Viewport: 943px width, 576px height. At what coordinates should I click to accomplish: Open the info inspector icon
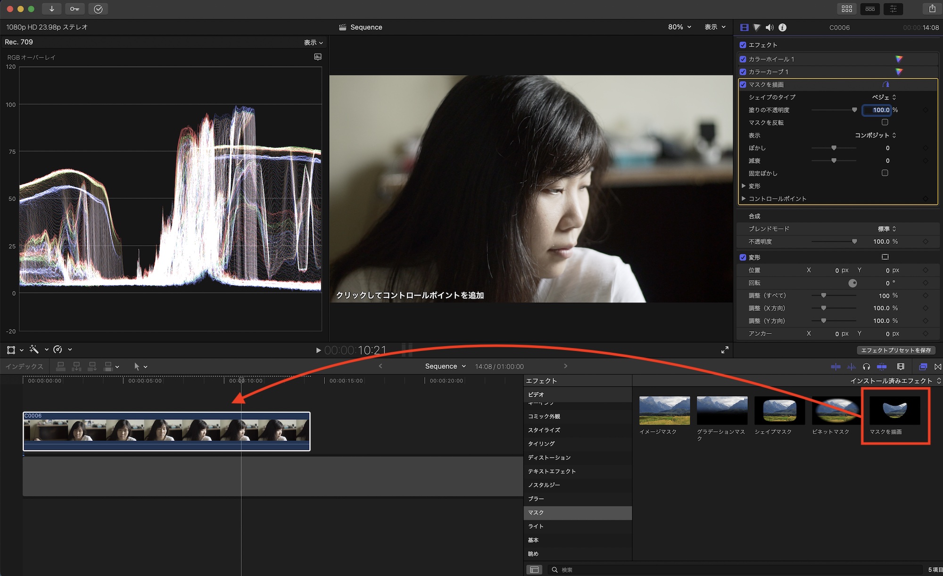coord(782,27)
